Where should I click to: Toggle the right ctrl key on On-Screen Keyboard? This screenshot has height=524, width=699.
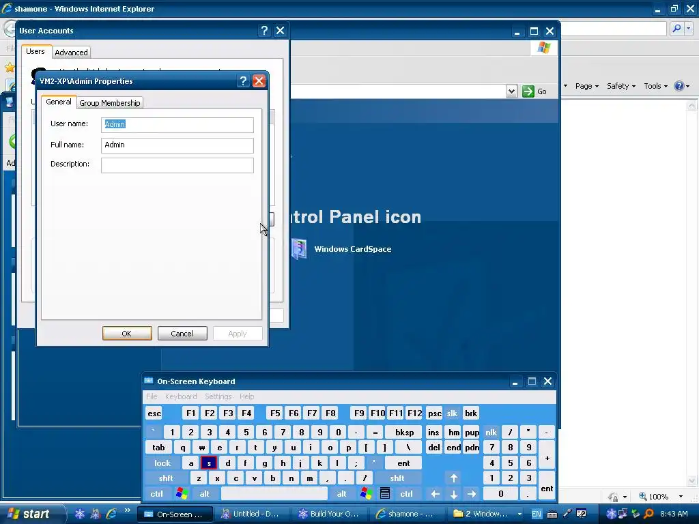[x=406, y=494]
